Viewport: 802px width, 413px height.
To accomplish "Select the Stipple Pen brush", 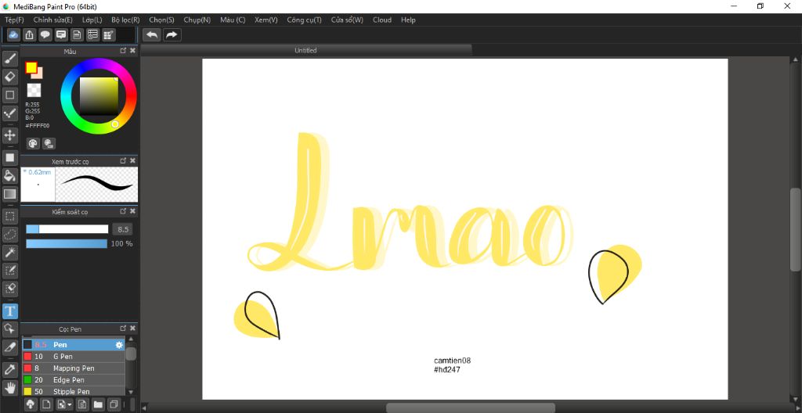I will pyautogui.click(x=74, y=392).
